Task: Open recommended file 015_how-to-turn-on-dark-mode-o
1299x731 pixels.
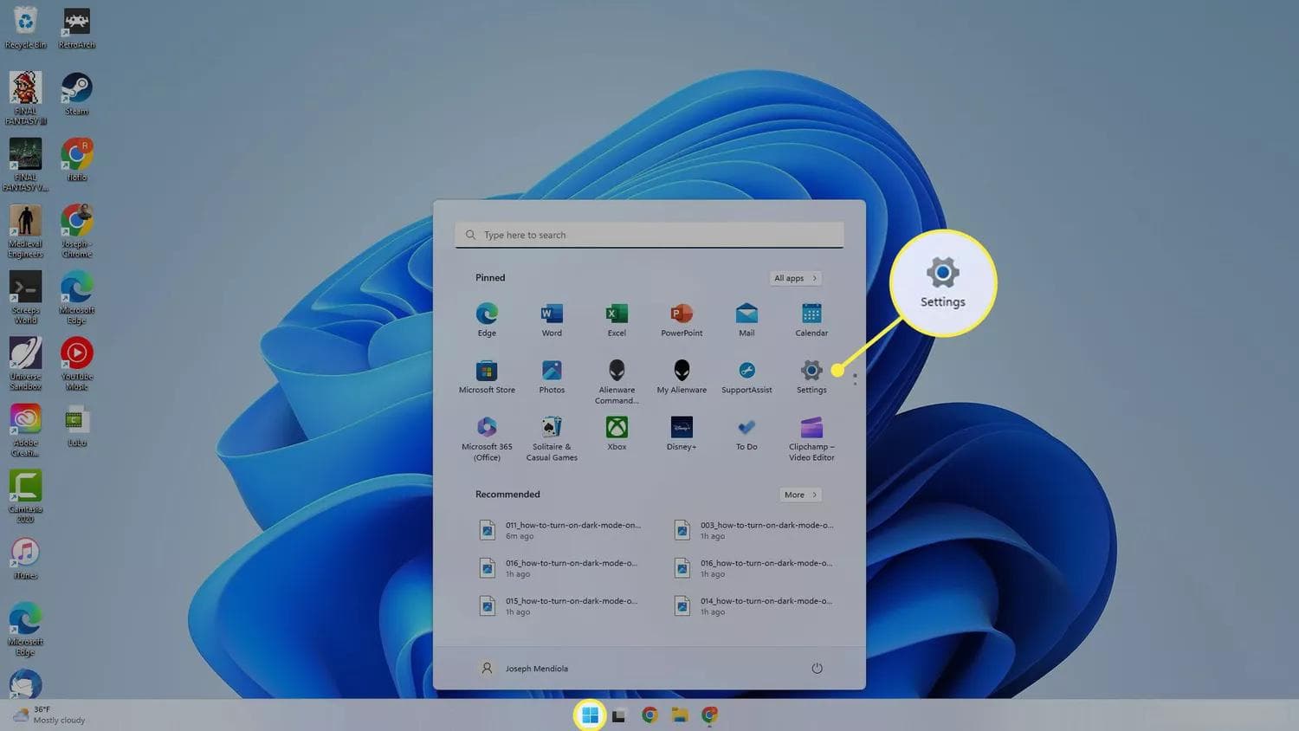Action: [561, 606]
